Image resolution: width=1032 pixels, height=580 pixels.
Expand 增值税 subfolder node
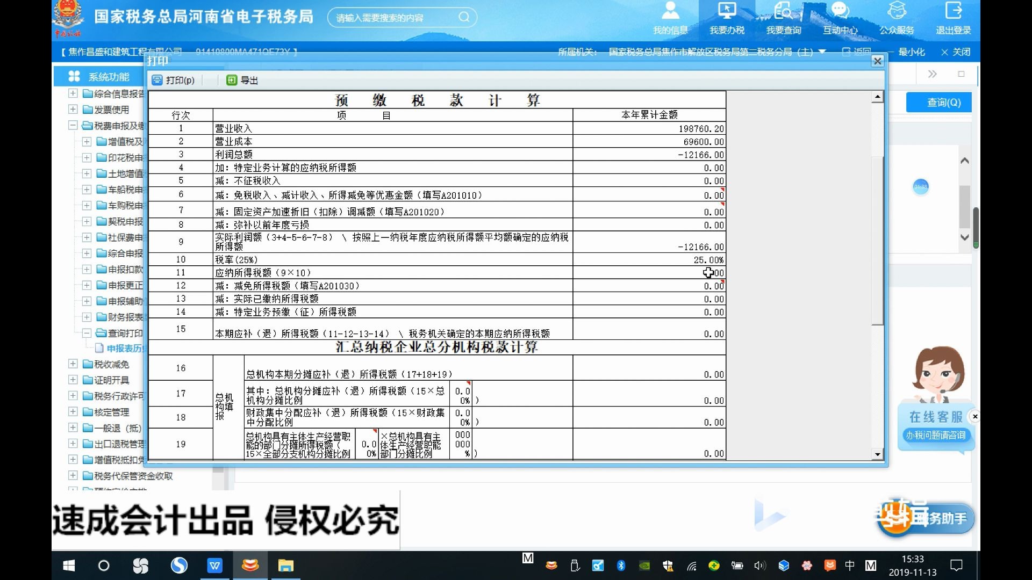87,142
